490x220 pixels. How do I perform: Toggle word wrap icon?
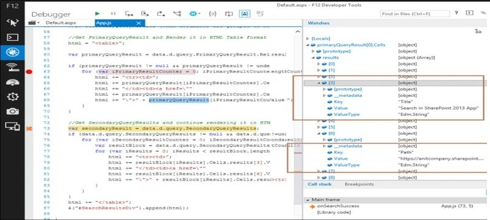(229, 13)
